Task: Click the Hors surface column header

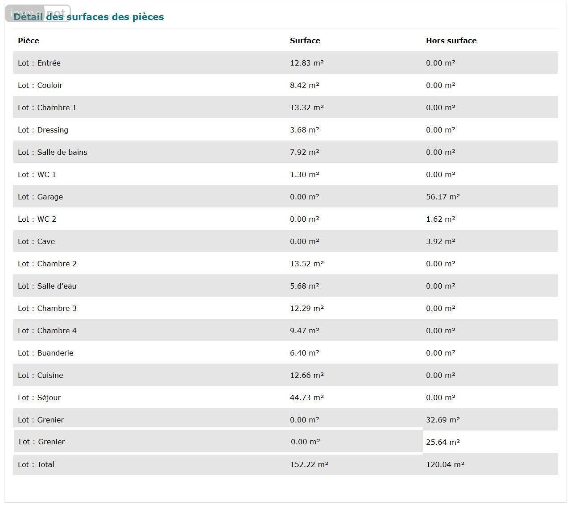Action: click(x=451, y=41)
